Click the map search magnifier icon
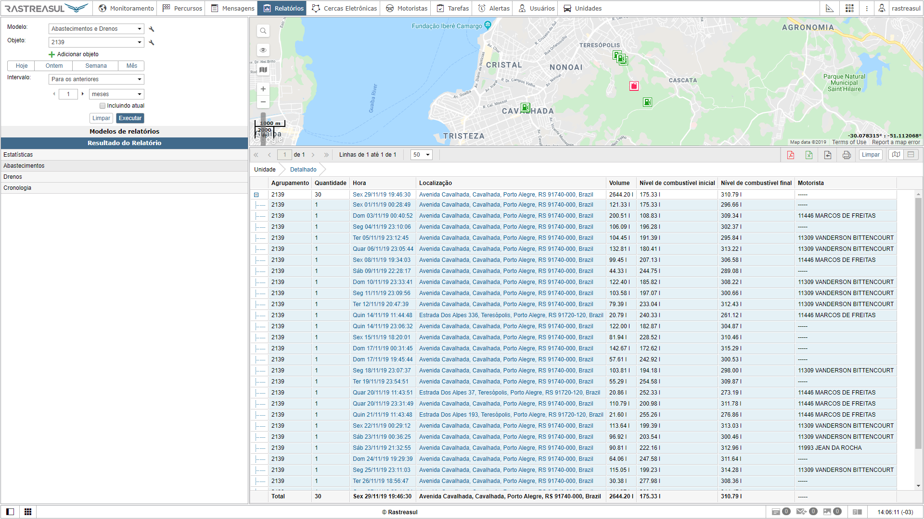The height and width of the screenshot is (519, 924). point(263,31)
